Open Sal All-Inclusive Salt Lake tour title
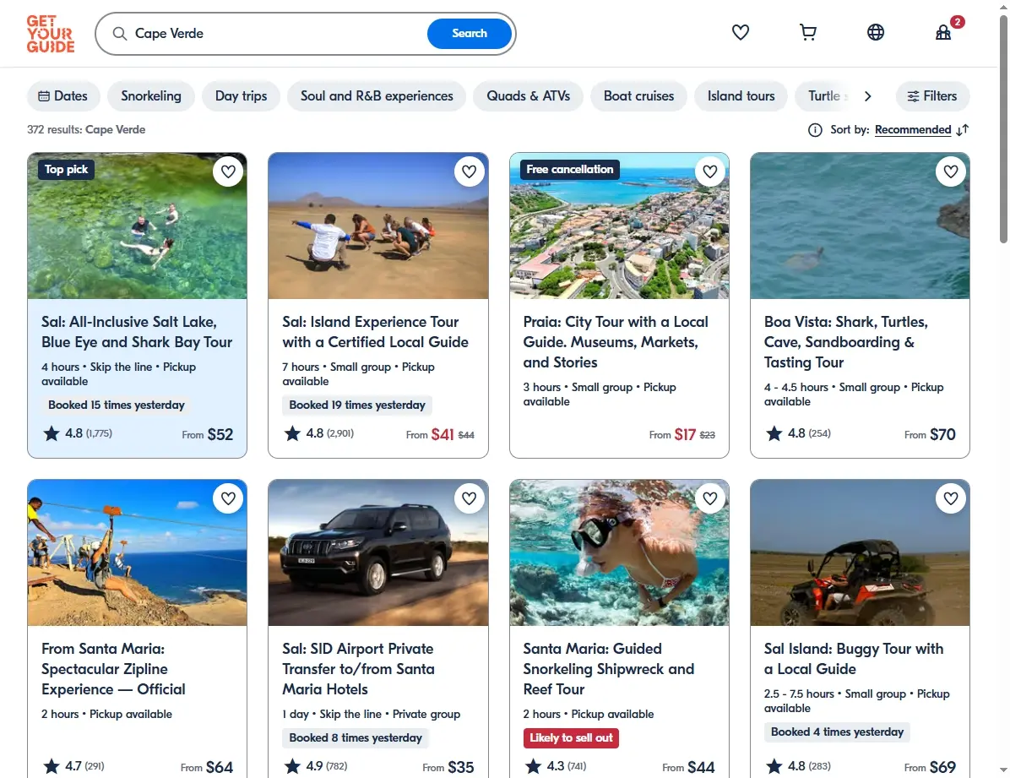Screen dimensions: 1010x778 pyautogui.click(x=137, y=332)
